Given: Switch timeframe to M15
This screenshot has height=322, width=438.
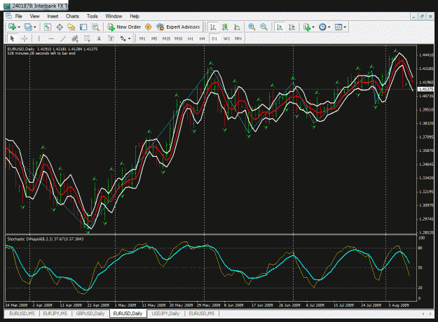Looking at the screenshot, I should 166,38.
